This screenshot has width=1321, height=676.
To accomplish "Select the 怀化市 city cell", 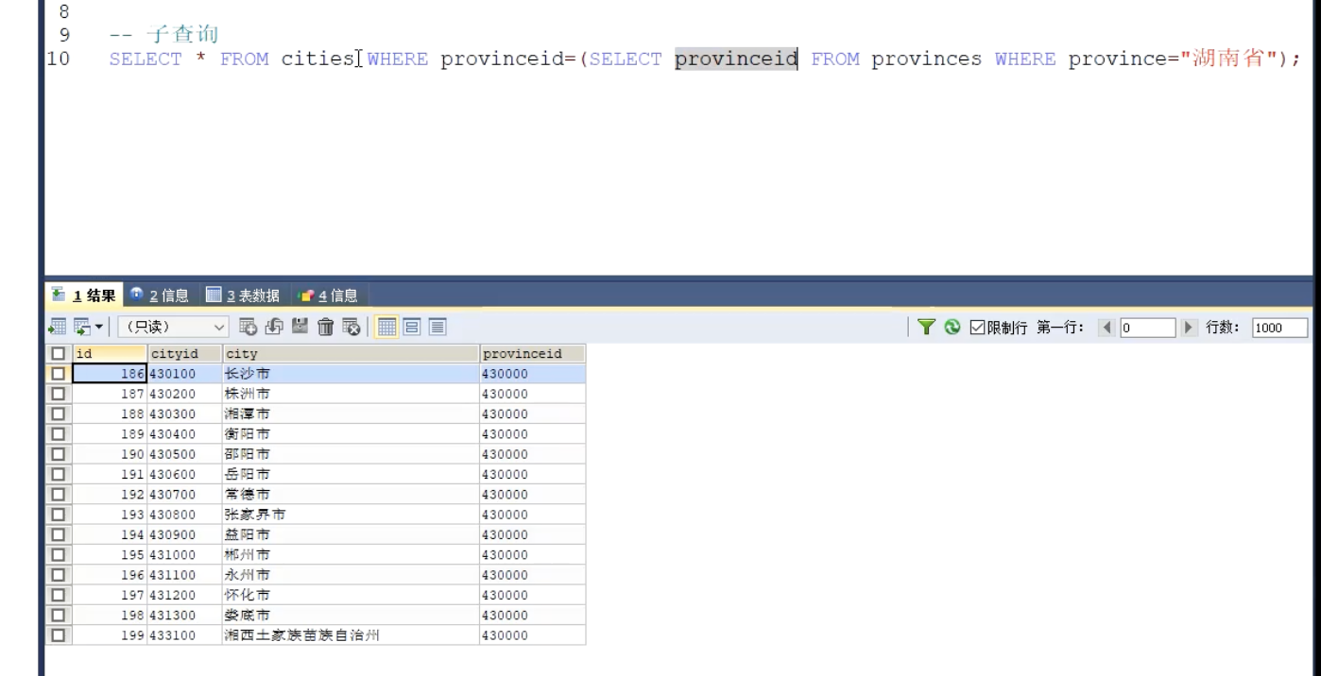I will tap(351, 596).
